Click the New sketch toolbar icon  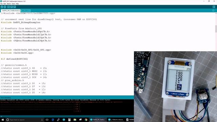(8, 7)
